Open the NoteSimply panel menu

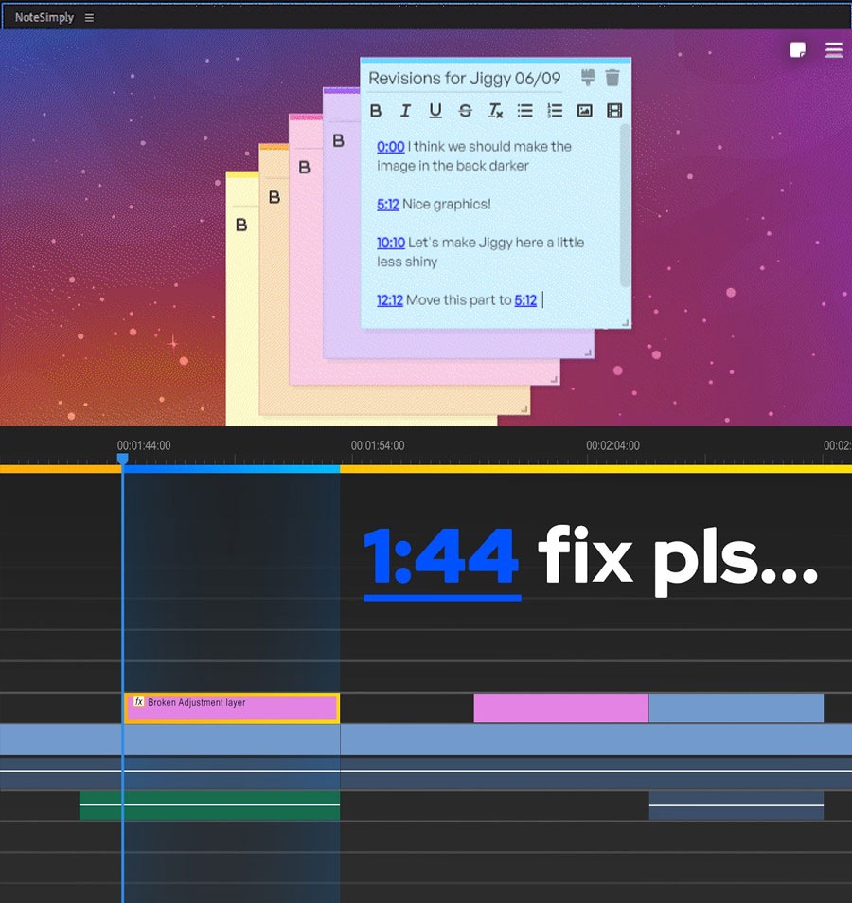pos(89,17)
